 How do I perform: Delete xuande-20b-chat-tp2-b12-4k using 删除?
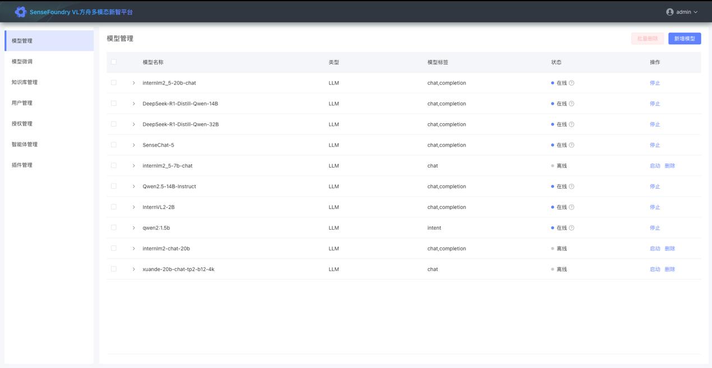click(x=669, y=269)
